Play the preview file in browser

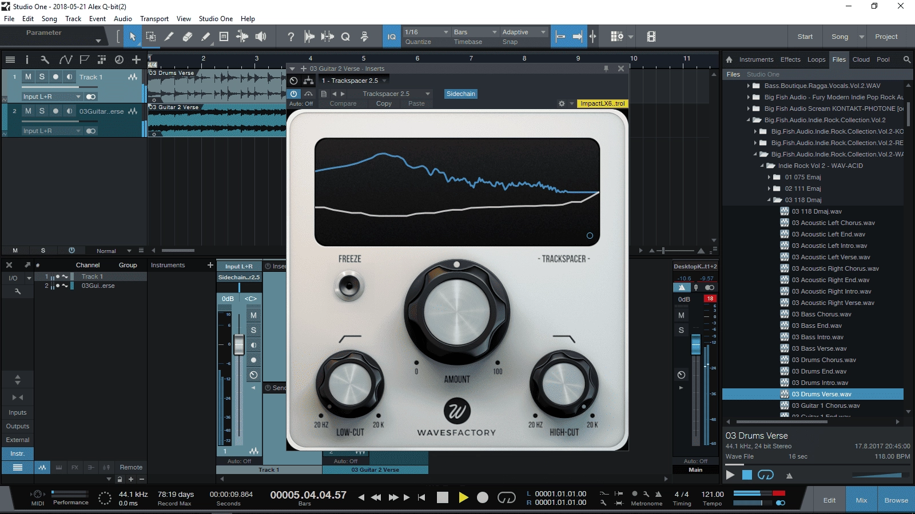(730, 475)
